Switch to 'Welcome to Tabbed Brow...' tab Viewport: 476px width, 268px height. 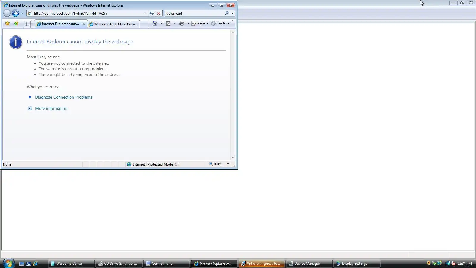click(x=113, y=24)
